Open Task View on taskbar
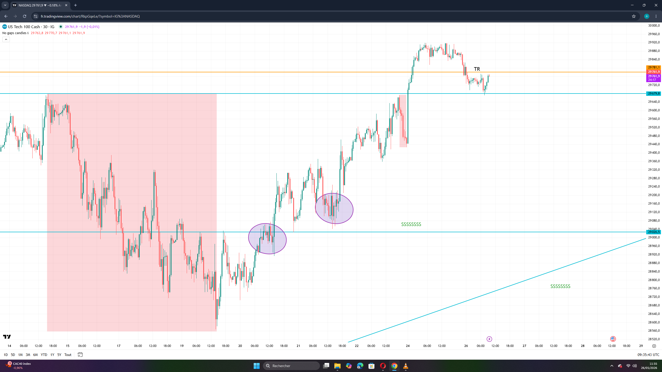The image size is (662, 372). (326, 366)
